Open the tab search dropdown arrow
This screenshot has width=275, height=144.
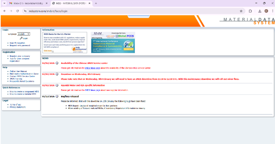(x=4, y=3)
